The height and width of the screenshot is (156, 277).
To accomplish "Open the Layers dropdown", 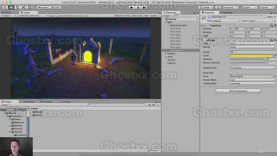I will [250, 8].
